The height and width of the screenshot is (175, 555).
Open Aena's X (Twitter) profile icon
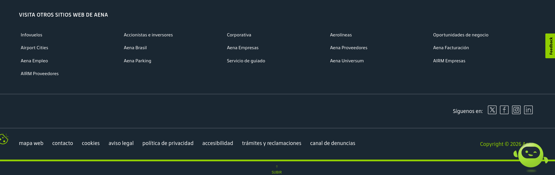492,110
